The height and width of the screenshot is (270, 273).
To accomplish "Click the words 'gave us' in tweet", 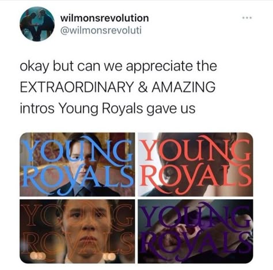I will click(x=171, y=109).
